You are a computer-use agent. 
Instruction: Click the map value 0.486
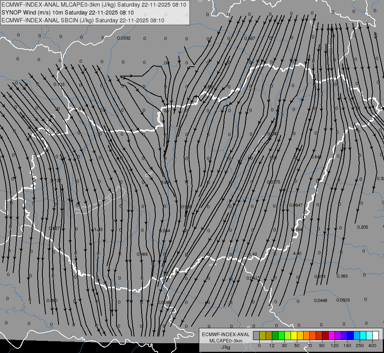point(142,254)
